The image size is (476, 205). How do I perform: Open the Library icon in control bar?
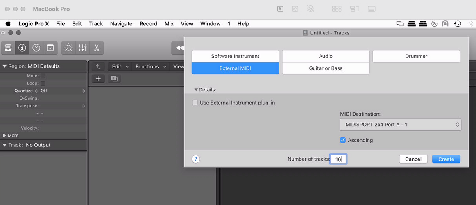point(8,48)
